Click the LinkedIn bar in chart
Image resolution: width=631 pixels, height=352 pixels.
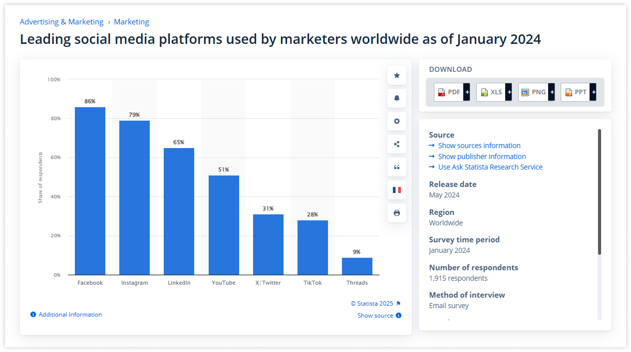(179, 211)
